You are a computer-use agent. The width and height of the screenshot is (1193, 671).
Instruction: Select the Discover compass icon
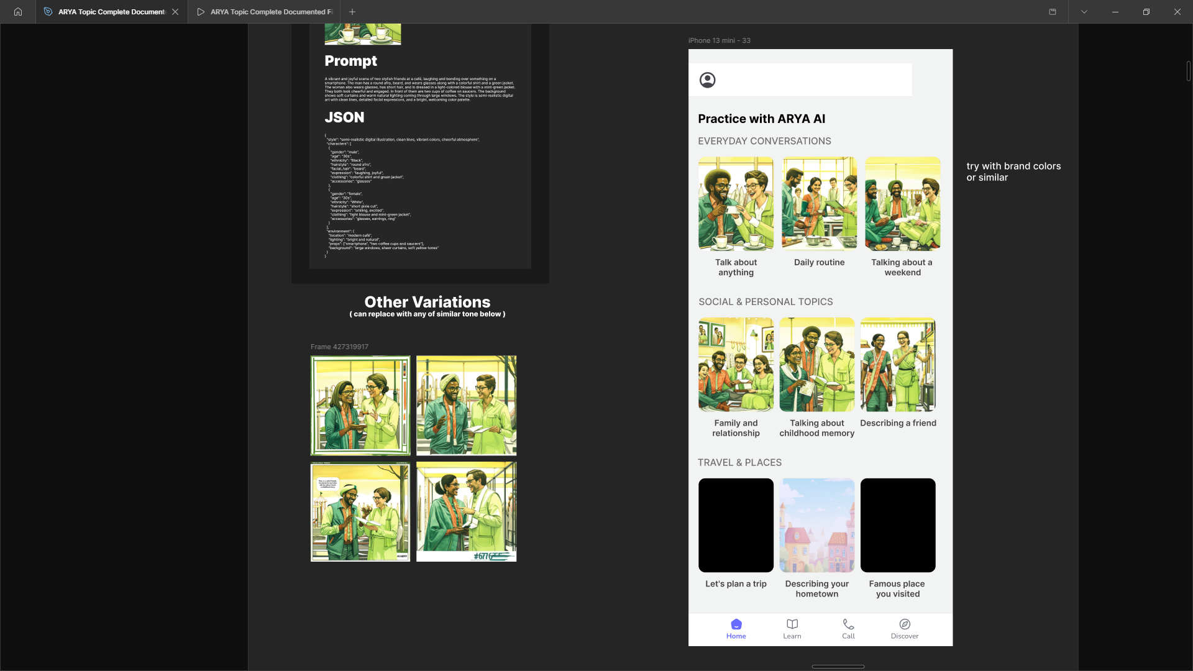(905, 624)
